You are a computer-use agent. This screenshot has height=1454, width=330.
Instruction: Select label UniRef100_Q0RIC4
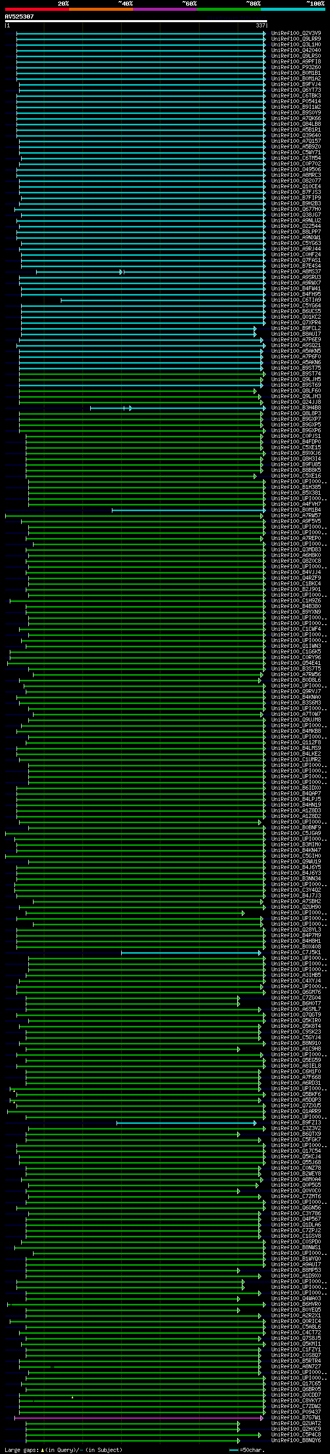point(296,1321)
